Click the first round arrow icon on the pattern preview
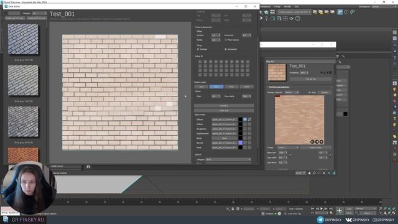Screen dimensions: 398x224 click(x=312, y=142)
